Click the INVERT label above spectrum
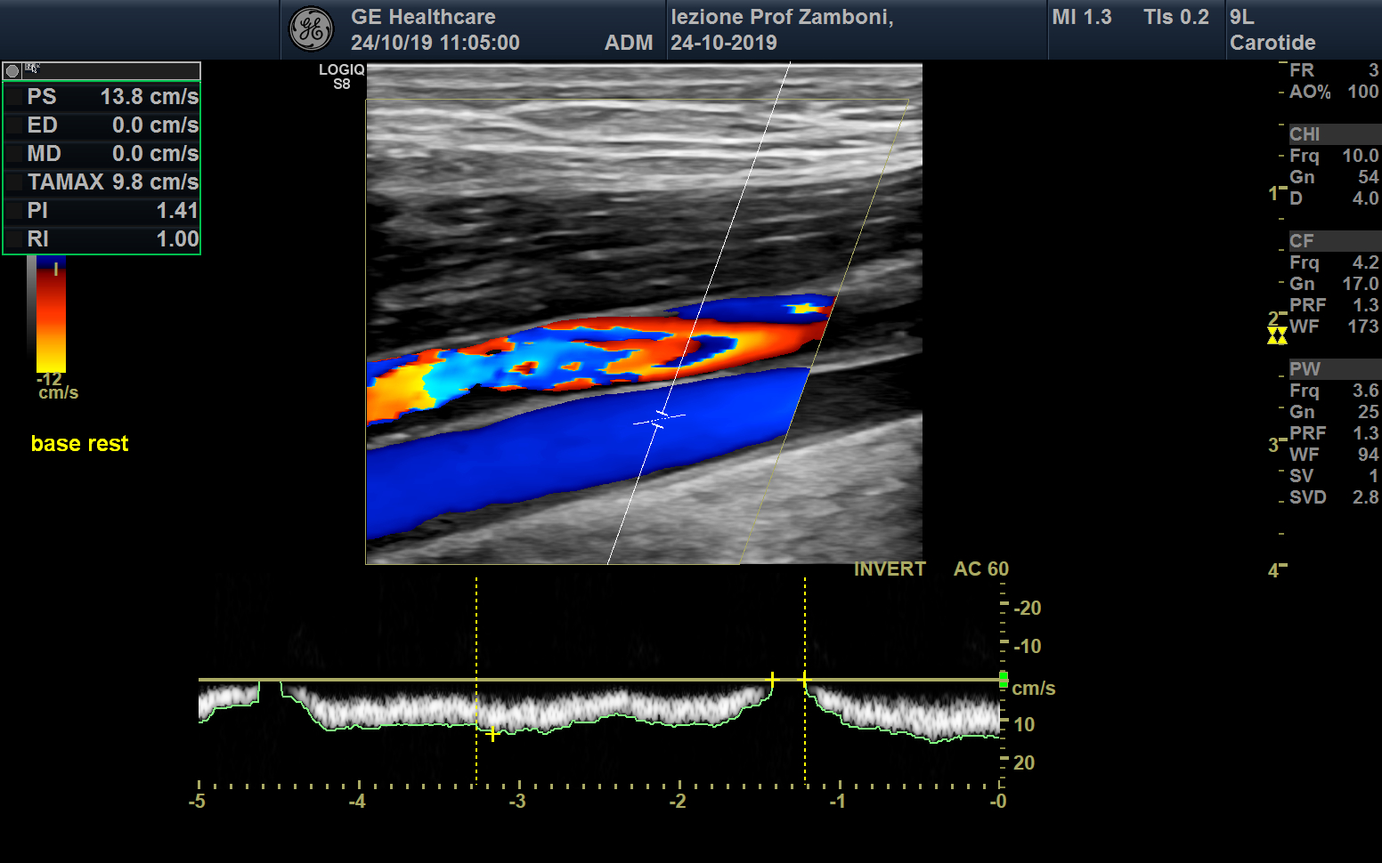Viewport: 1382px width, 863px height. click(889, 569)
